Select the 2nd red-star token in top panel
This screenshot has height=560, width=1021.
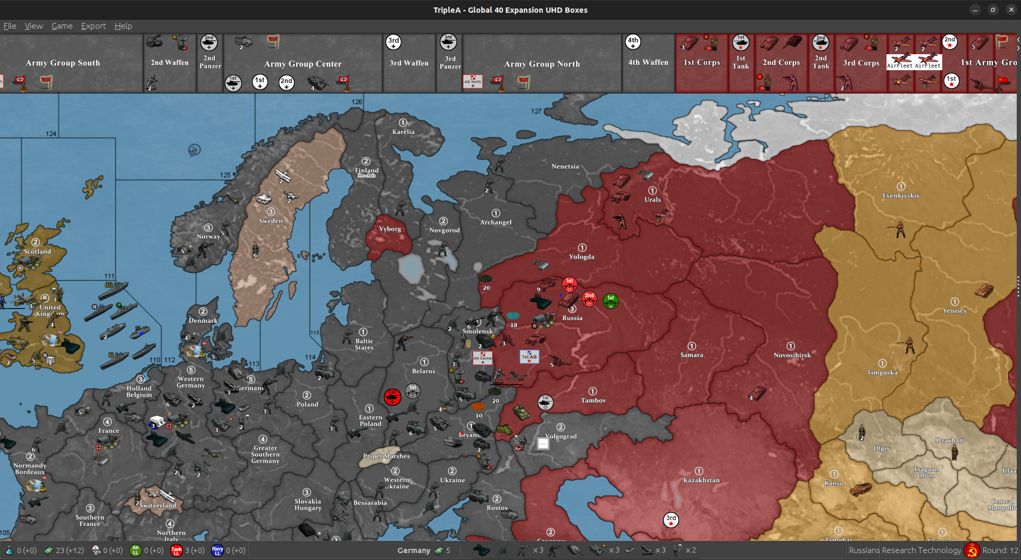coord(950,42)
